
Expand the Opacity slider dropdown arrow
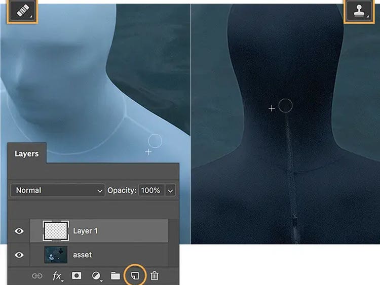click(x=170, y=191)
